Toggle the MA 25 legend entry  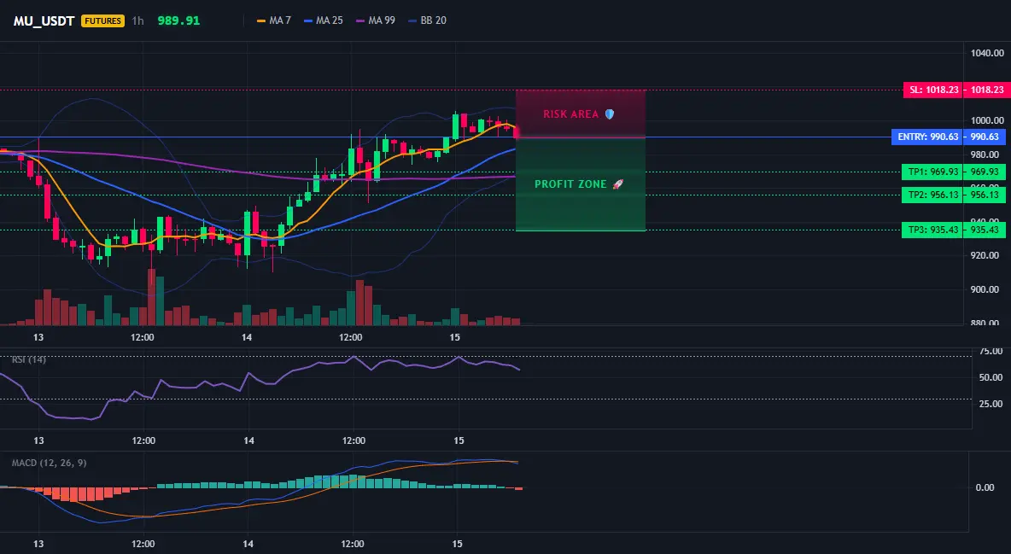point(324,20)
